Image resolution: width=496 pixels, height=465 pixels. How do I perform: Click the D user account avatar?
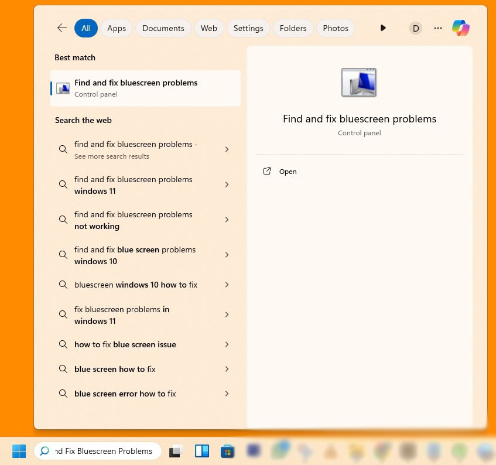coord(416,28)
